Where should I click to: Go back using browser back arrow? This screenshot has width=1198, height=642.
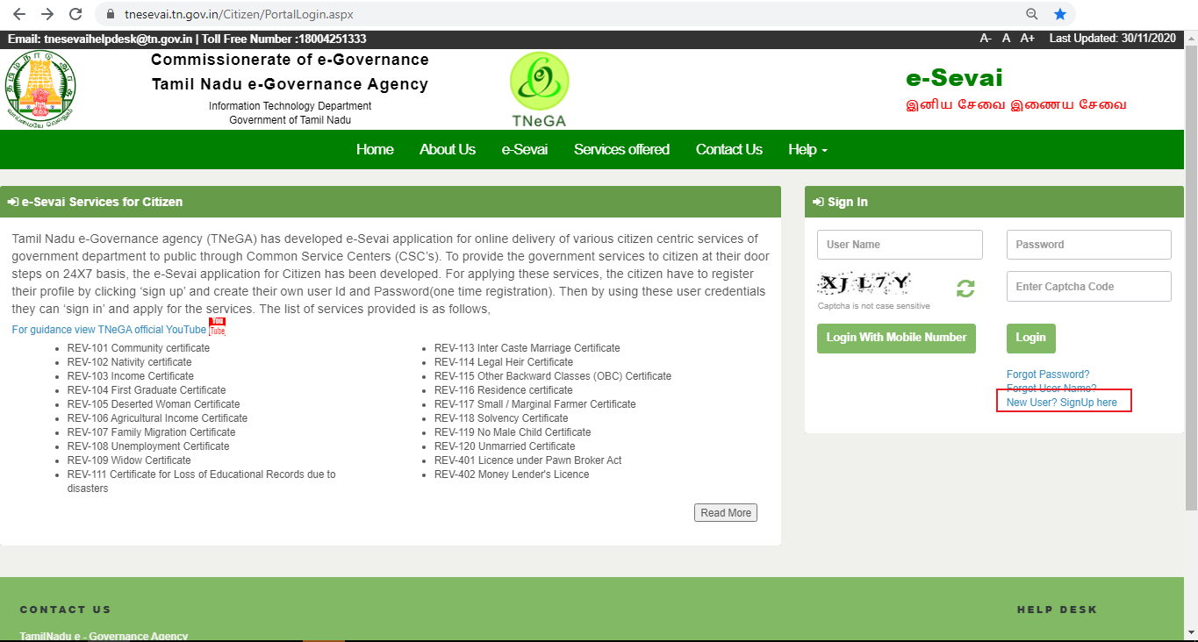(x=19, y=14)
